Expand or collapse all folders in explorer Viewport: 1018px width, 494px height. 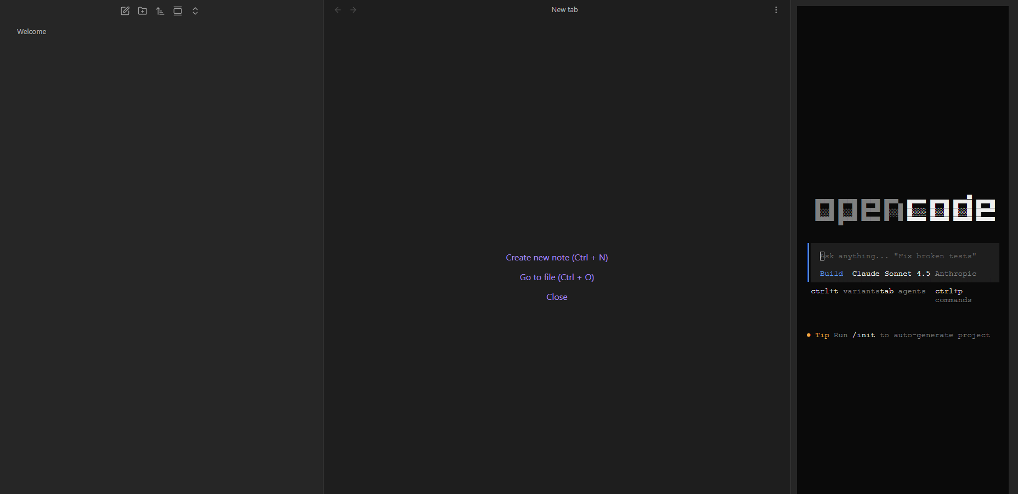(x=195, y=11)
